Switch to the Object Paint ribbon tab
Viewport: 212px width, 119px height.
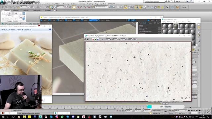pyautogui.click(x=37, y=10)
